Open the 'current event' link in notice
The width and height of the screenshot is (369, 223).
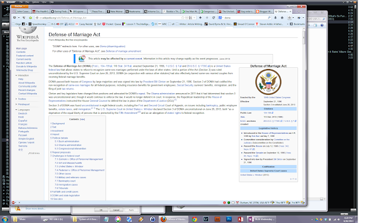pos(134,59)
